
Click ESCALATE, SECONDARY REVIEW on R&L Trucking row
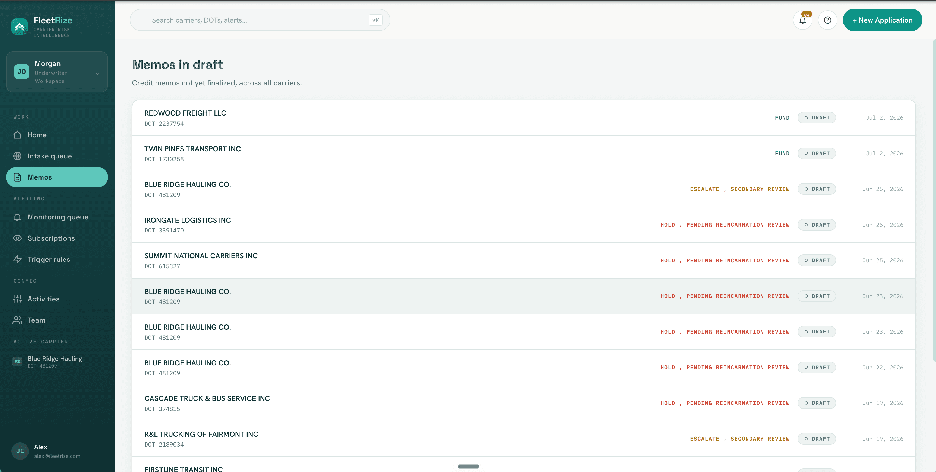[x=739, y=439]
